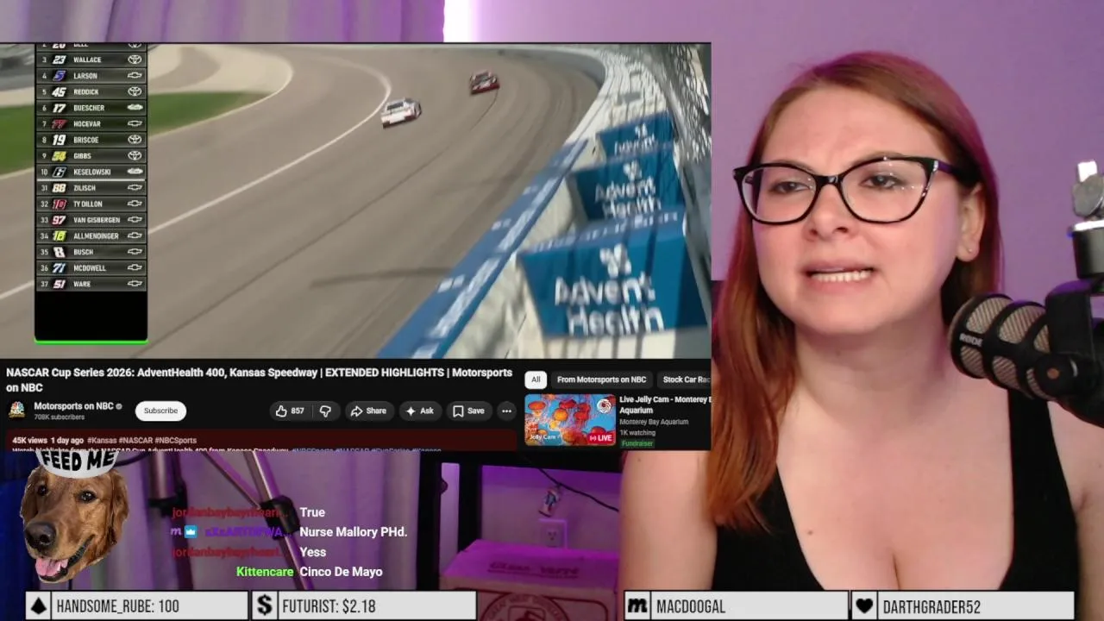Open Motorsports on NBC channel avatar
Screen dimensions: 1104x621
pyautogui.click(x=16, y=411)
